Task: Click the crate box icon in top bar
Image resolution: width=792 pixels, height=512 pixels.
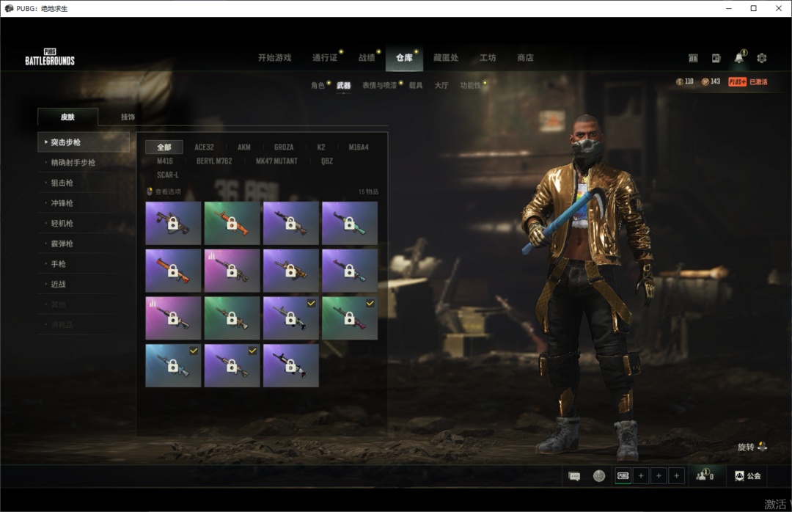Action: click(693, 58)
